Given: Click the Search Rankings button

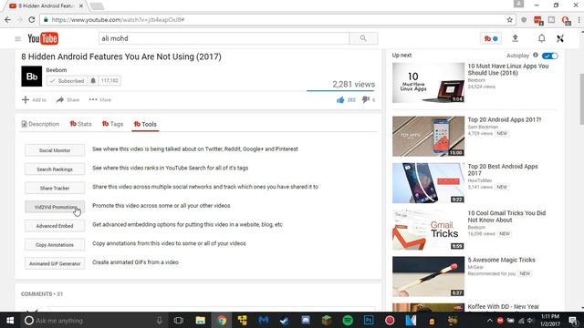Looking at the screenshot, I should [x=55, y=169].
